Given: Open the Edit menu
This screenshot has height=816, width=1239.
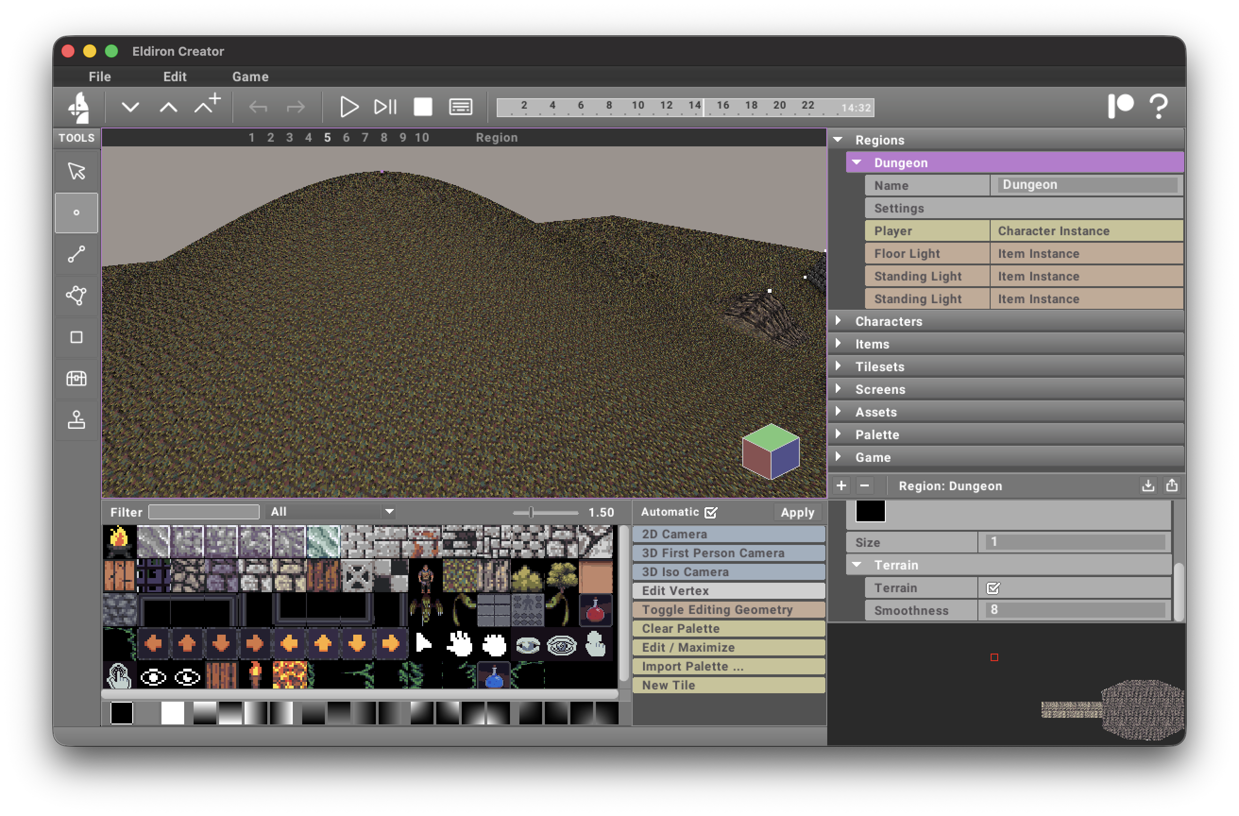Looking at the screenshot, I should (x=175, y=76).
